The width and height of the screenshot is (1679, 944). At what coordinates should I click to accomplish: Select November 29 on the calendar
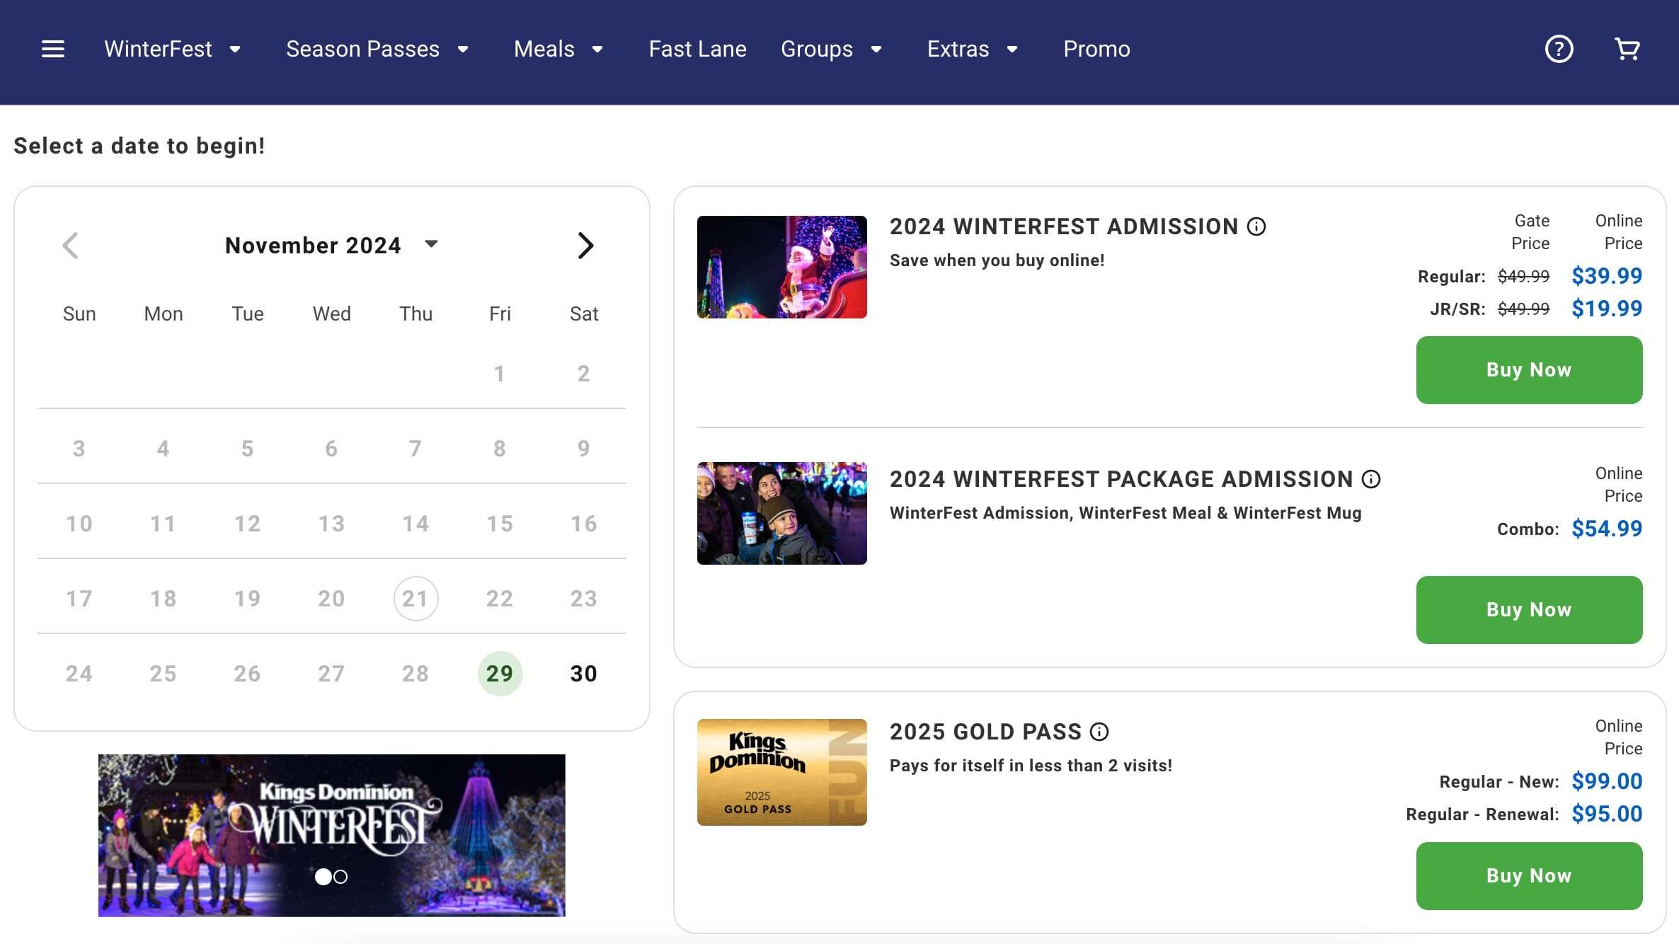(x=500, y=674)
